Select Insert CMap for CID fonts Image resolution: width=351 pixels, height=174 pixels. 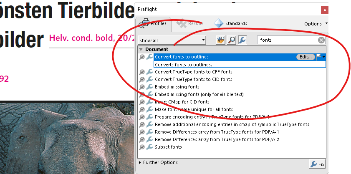click(x=182, y=102)
